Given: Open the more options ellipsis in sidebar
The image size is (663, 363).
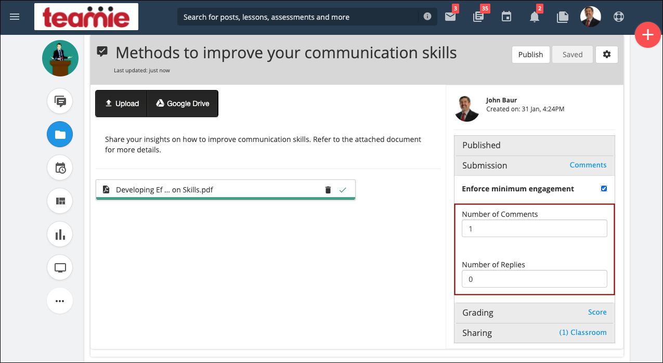Looking at the screenshot, I should point(60,301).
